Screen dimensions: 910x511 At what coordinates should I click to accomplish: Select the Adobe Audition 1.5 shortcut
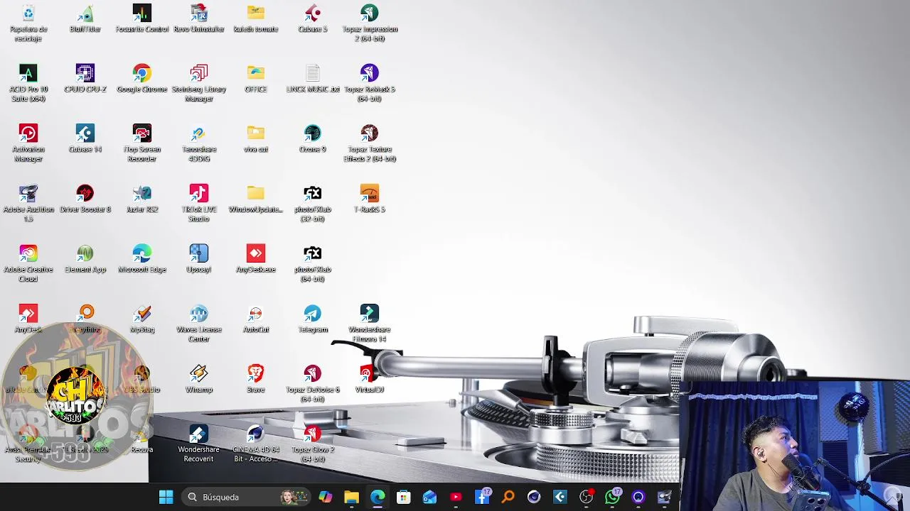pyautogui.click(x=28, y=203)
